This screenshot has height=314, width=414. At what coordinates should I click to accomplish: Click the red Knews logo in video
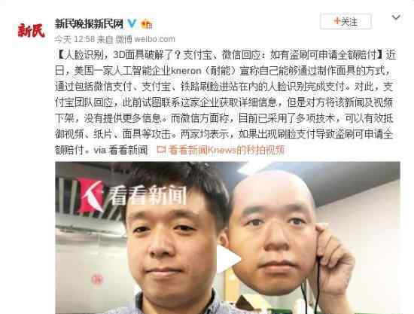tap(90, 196)
